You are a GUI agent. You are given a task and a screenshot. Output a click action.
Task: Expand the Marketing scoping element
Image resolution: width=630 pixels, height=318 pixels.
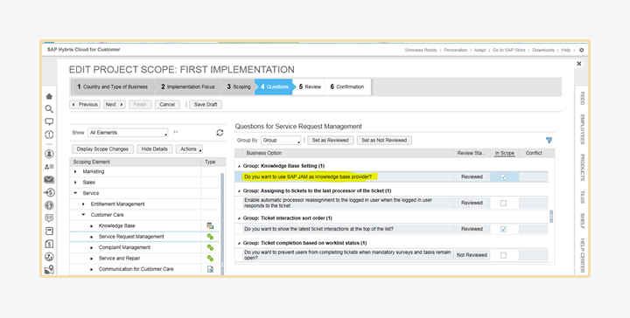click(75, 171)
